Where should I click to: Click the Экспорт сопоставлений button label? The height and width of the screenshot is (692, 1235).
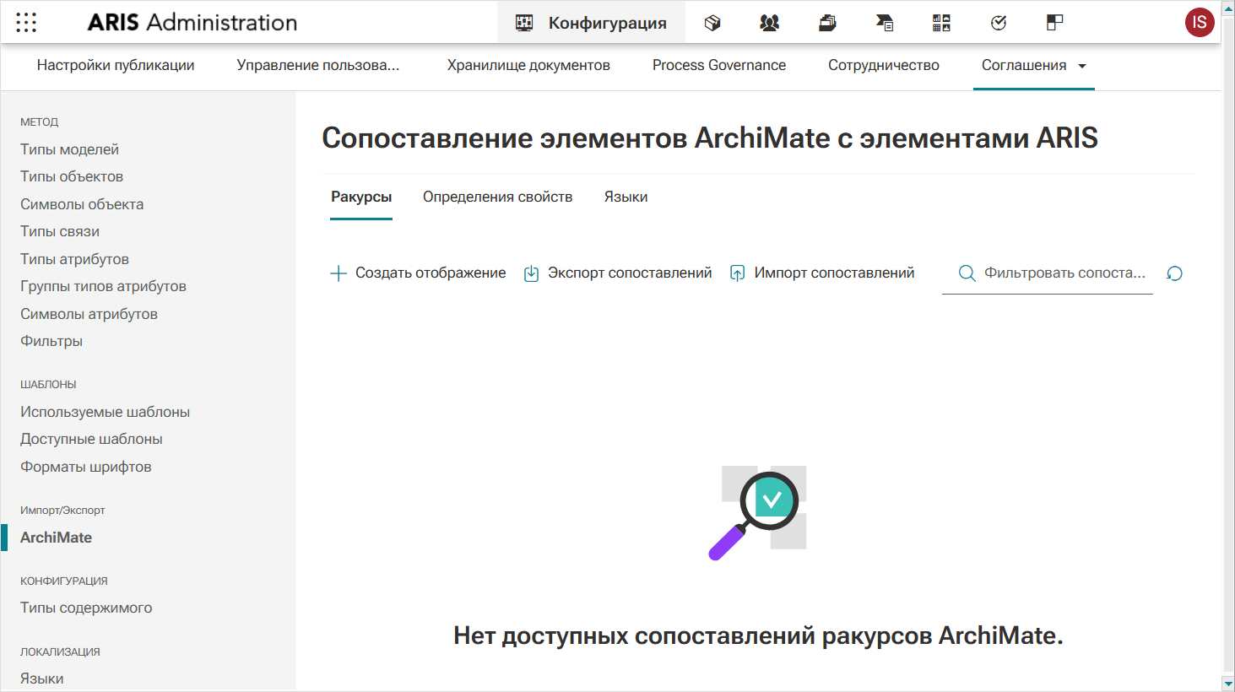click(x=630, y=273)
